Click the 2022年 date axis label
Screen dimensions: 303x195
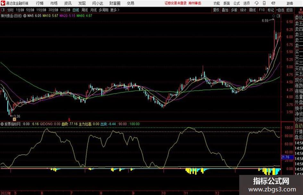[x=5, y=193]
